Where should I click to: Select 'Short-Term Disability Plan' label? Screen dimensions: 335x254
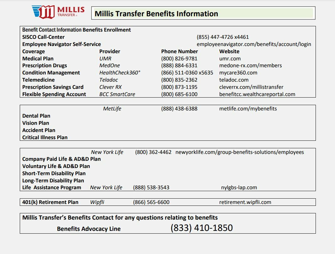(x=54, y=174)
